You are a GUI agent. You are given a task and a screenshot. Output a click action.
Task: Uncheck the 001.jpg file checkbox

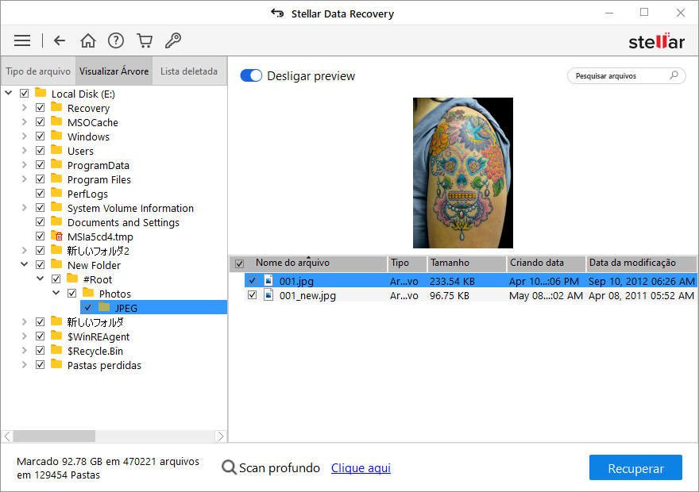[252, 281]
